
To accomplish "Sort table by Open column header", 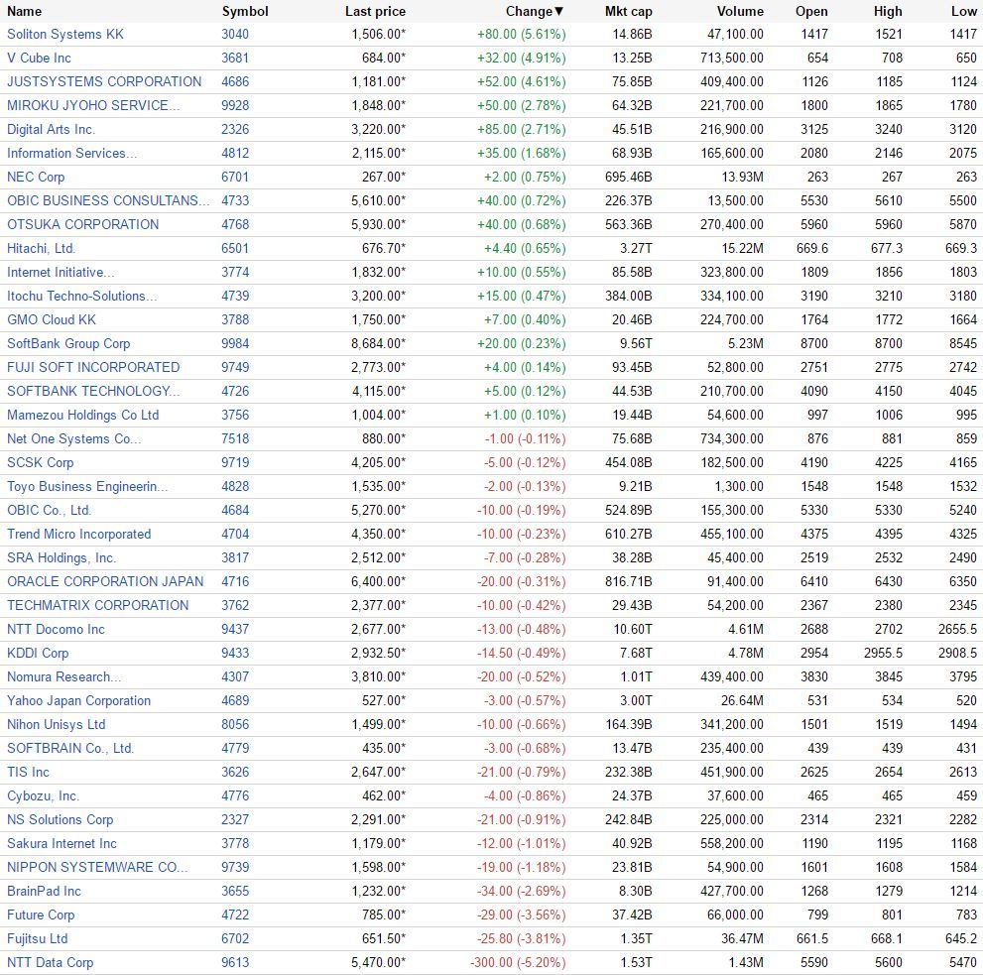I will (811, 11).
